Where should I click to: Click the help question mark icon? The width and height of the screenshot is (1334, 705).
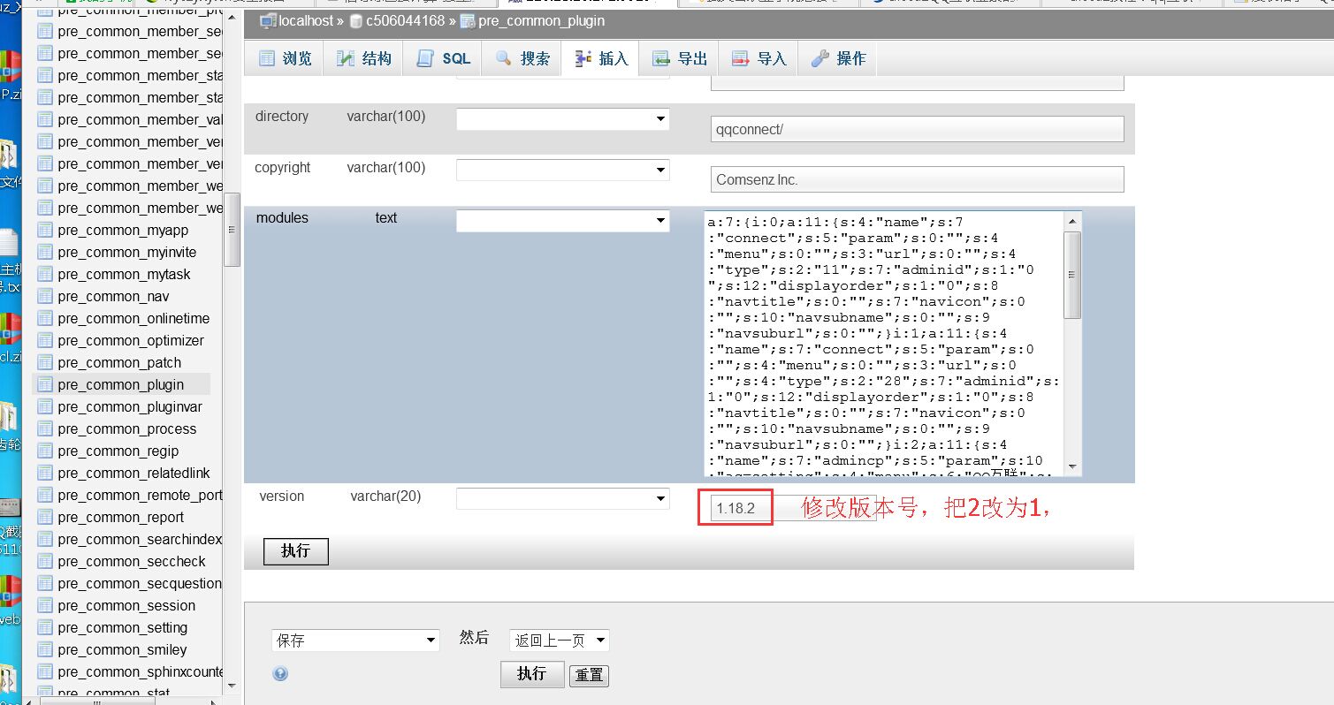(279, 673)
